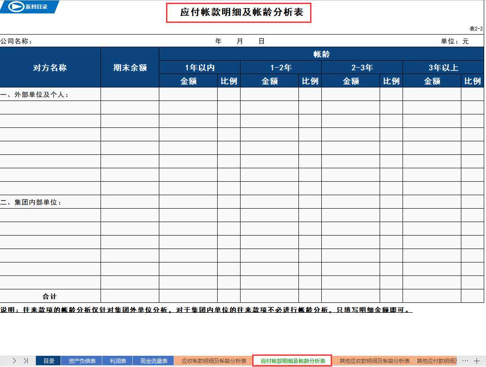Click the table title 应付帐款明细及帐龄分析表
The width and height of the screenshot is (486, 367).
(x=239, y=13)
